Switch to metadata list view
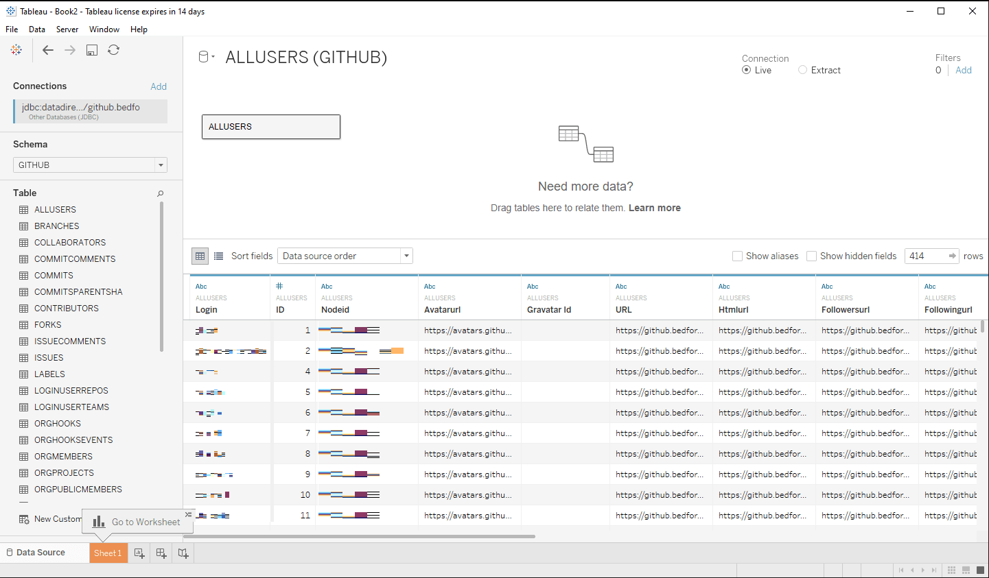 [x=218, y=256]
